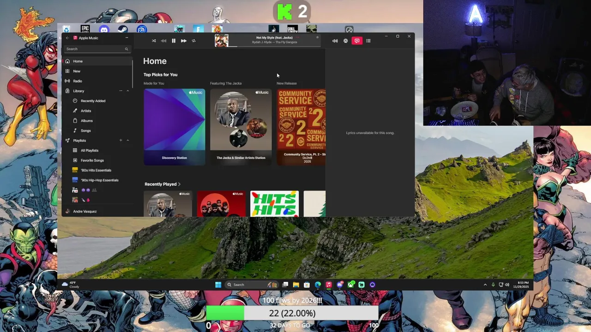591x332 pixels.
Task: Click the magnifier icon in the search box
Action: click(126, 49)
